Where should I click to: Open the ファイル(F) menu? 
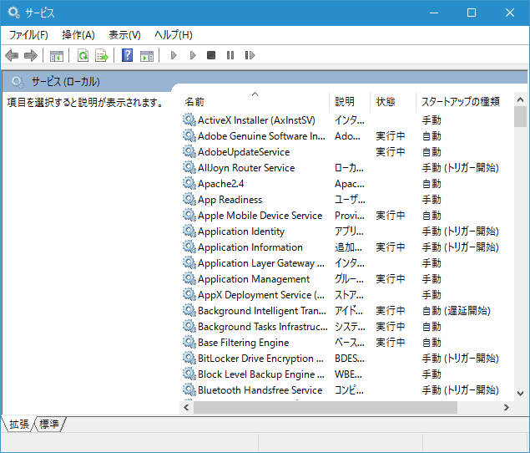(28, 35)
